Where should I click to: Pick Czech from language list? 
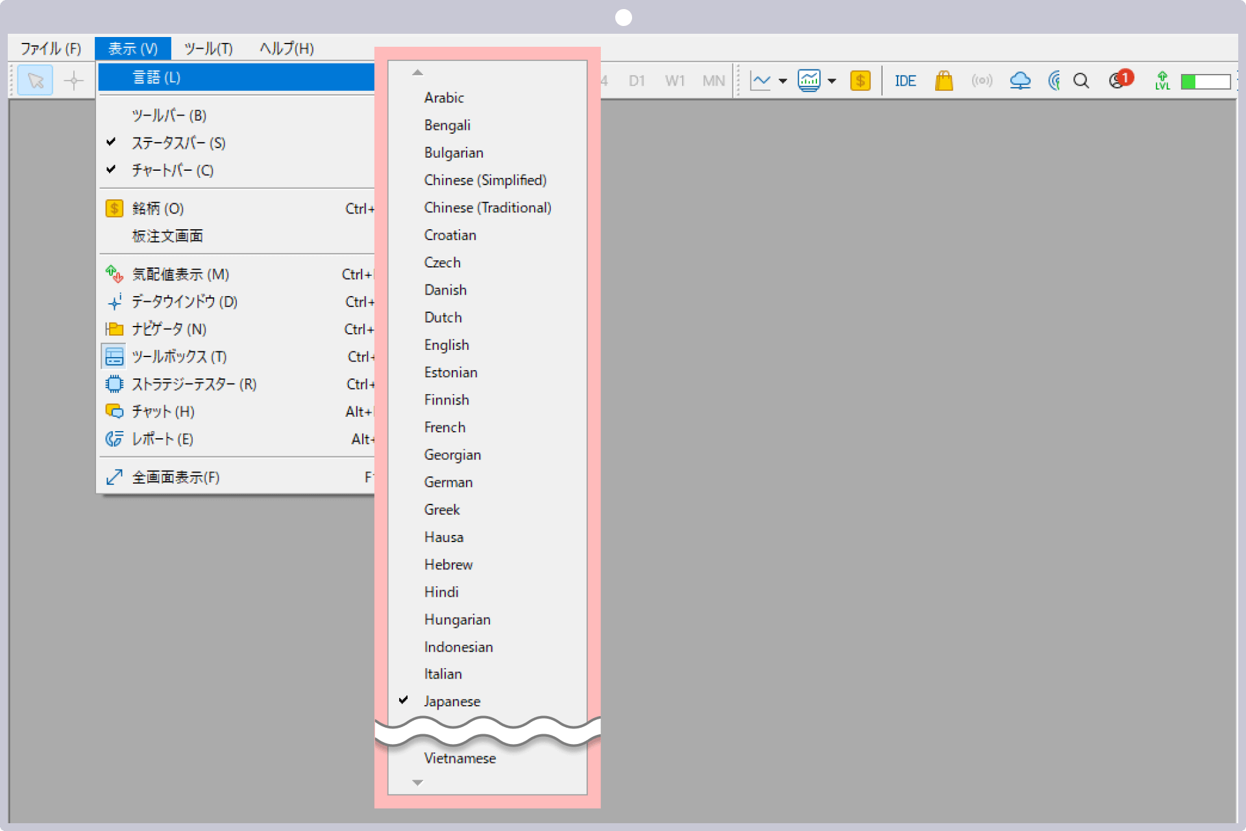tap(487, 262)
